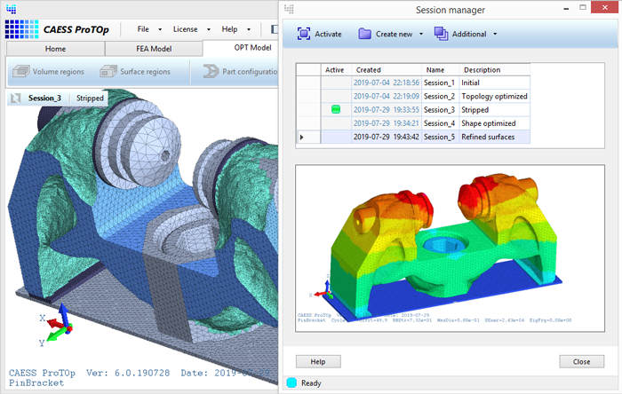The width and height of the screenshot is (622, 394).
Task: Click the 2019-07-04 22:19:09 created cell
Action: (387, 96)
